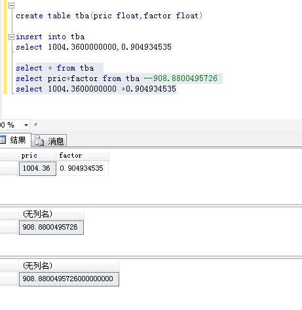Place cursor in 'create table tba' statement

[x=109, y=16]
